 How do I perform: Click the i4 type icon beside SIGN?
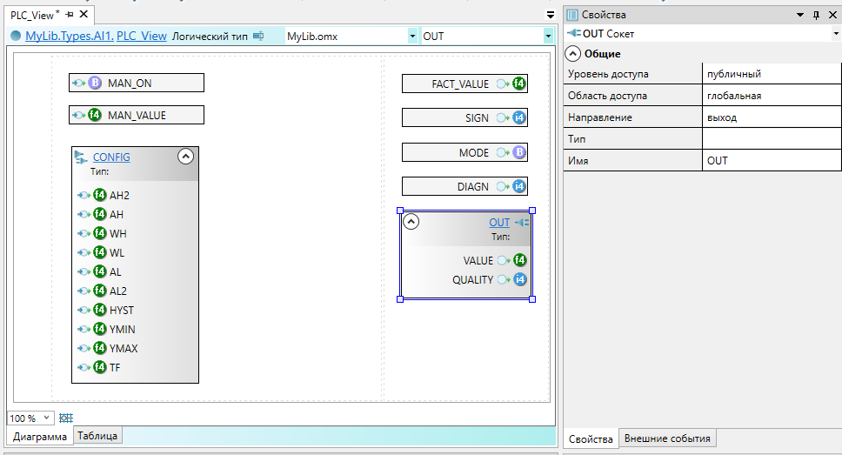tap(519, 117)
